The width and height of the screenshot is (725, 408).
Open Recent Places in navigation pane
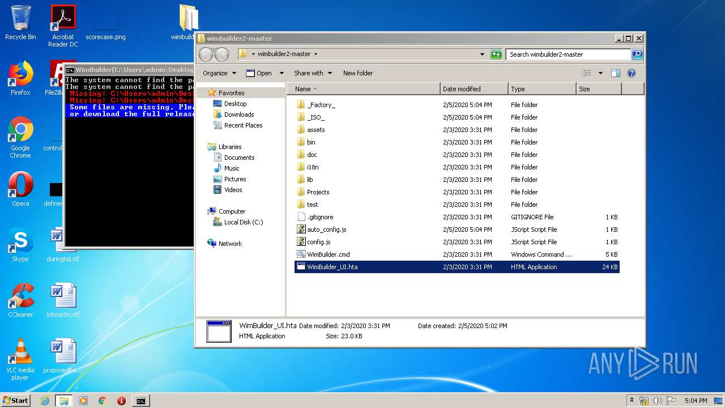pos(243,125)
